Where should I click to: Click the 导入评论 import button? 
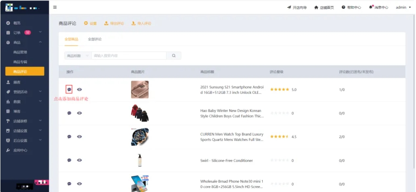coord(141,23)
